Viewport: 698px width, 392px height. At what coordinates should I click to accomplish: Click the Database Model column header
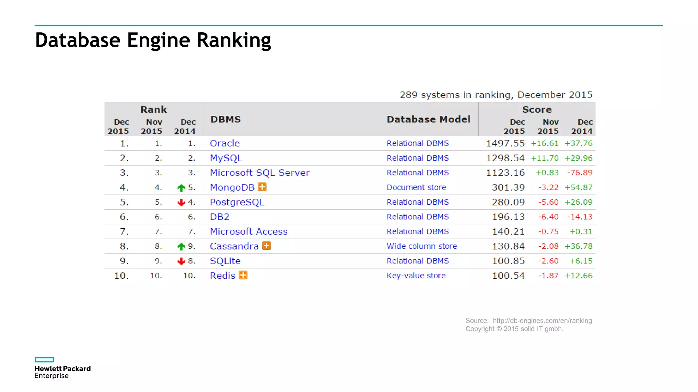[x=428, y=119]
